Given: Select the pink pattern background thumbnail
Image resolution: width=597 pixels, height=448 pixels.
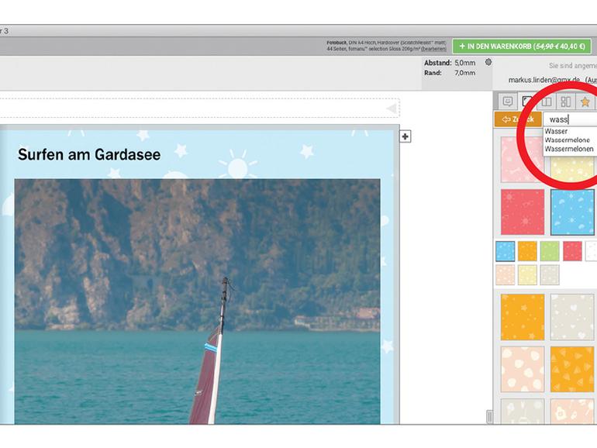Looking at the screenshot, I should click(523, 160).
